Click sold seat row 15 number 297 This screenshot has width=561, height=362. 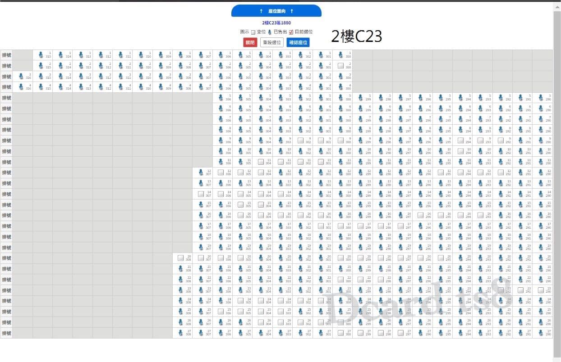coord(401,204)
